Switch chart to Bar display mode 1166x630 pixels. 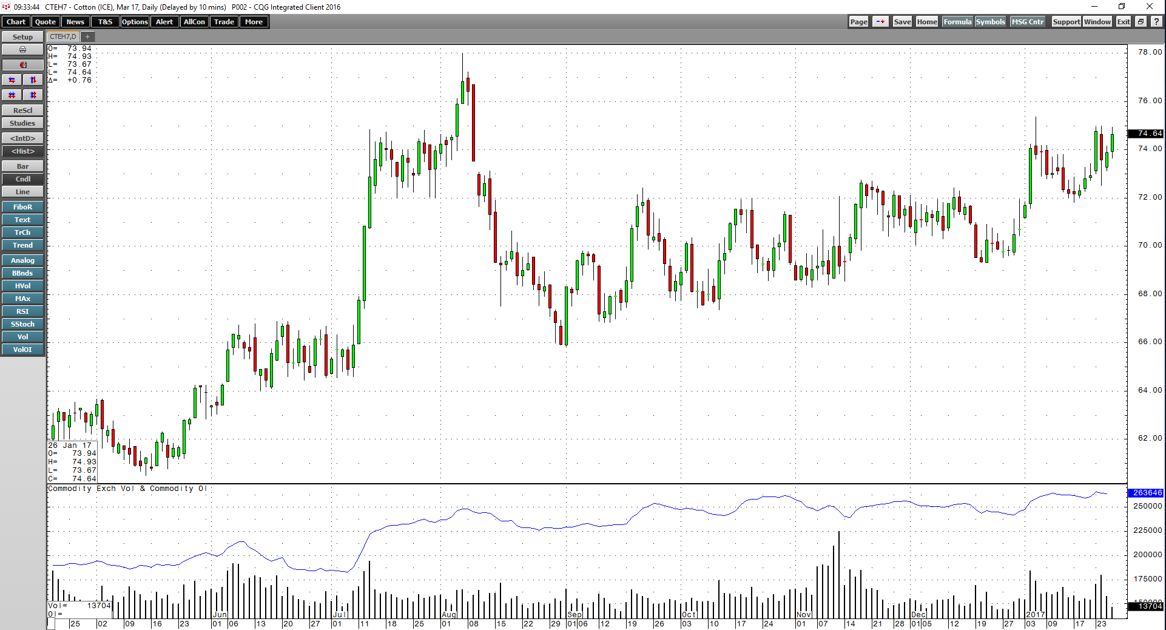22,166
